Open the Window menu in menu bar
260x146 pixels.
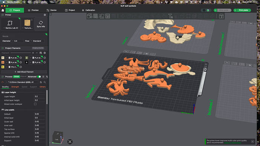tap(44, 2)
